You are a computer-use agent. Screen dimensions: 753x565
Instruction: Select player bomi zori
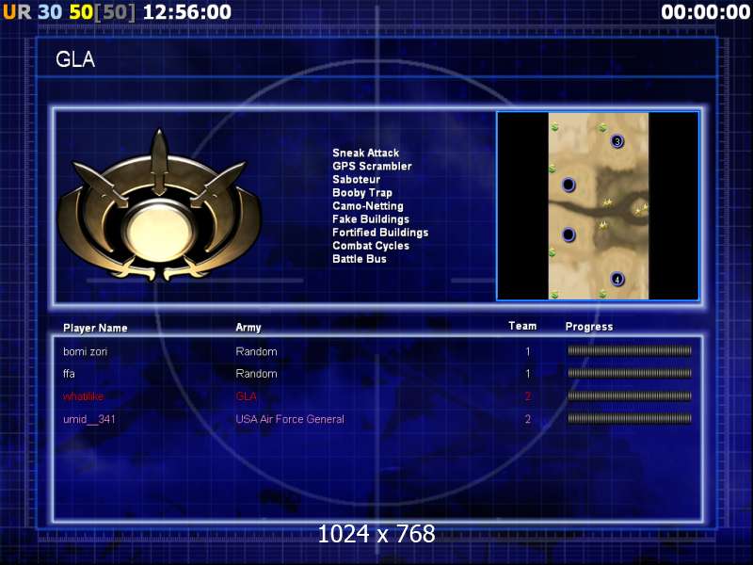pos(85,351)
